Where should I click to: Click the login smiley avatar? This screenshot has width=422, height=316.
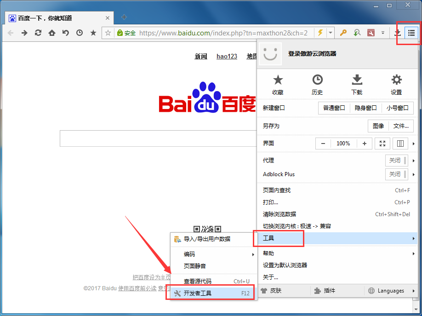pyautogui.click(x=270, y=54)
